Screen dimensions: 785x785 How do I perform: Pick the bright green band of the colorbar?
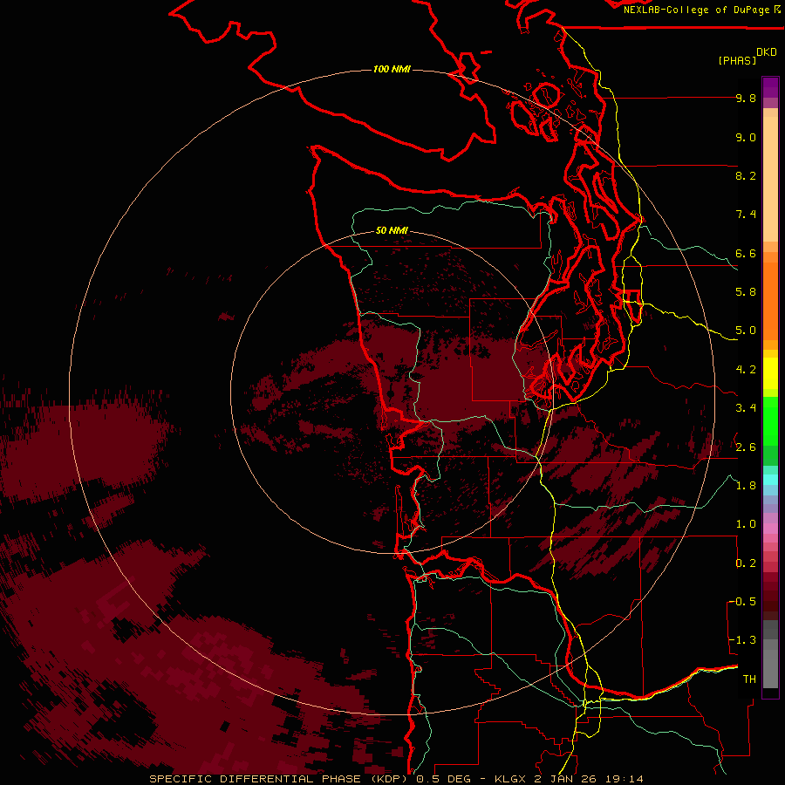tap(770, 420)
